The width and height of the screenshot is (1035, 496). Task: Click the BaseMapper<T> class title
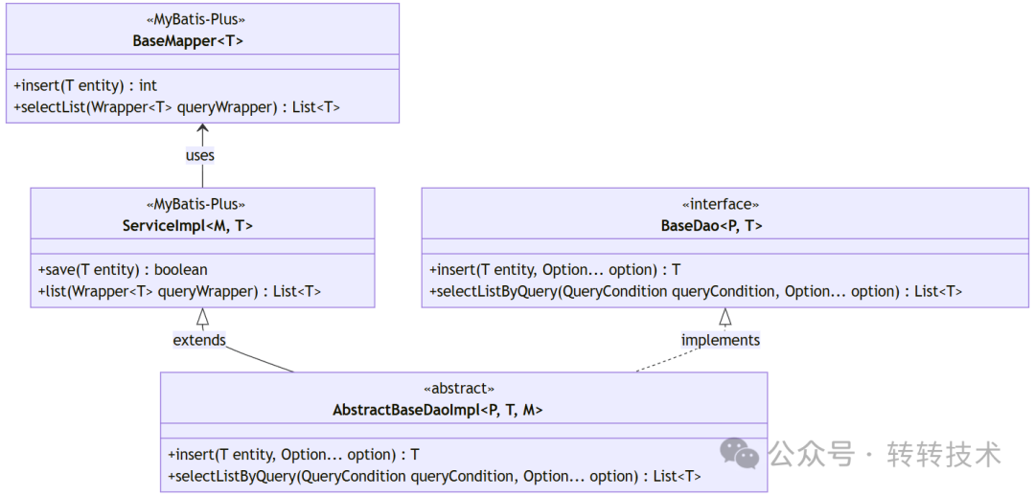[188, 40]
